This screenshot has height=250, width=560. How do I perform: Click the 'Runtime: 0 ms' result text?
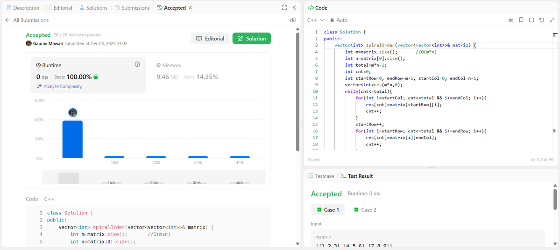[364, 194]
